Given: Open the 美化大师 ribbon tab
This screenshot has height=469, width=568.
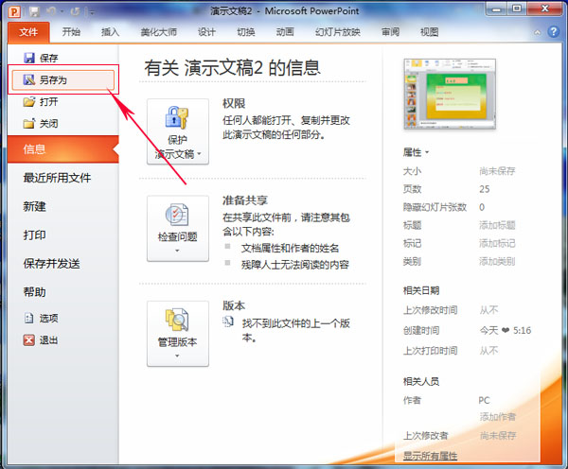Looking at the screenshot, I should click(159, 32).
